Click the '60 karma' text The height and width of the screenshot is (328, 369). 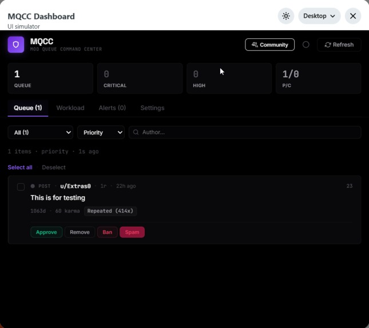point(68,211)
